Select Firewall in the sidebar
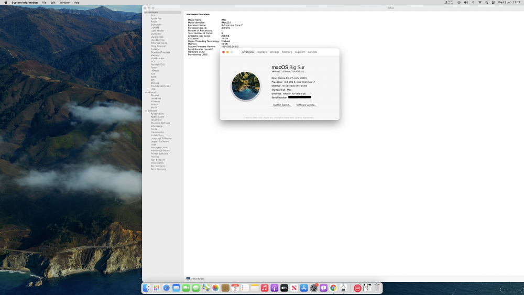The image size is (524, 295). [155, 95]
